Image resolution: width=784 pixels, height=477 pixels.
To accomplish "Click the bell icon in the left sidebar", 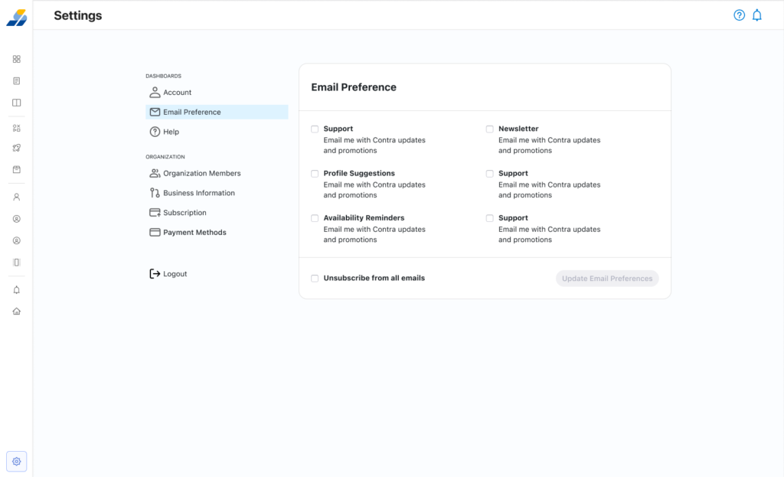I will point(17,290).
